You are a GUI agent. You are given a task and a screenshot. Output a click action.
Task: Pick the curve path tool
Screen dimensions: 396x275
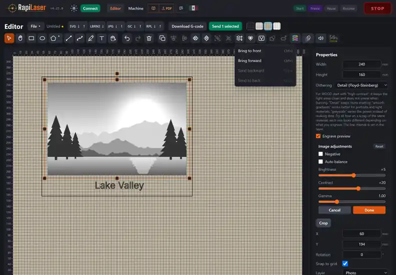[x=80, y=38]
